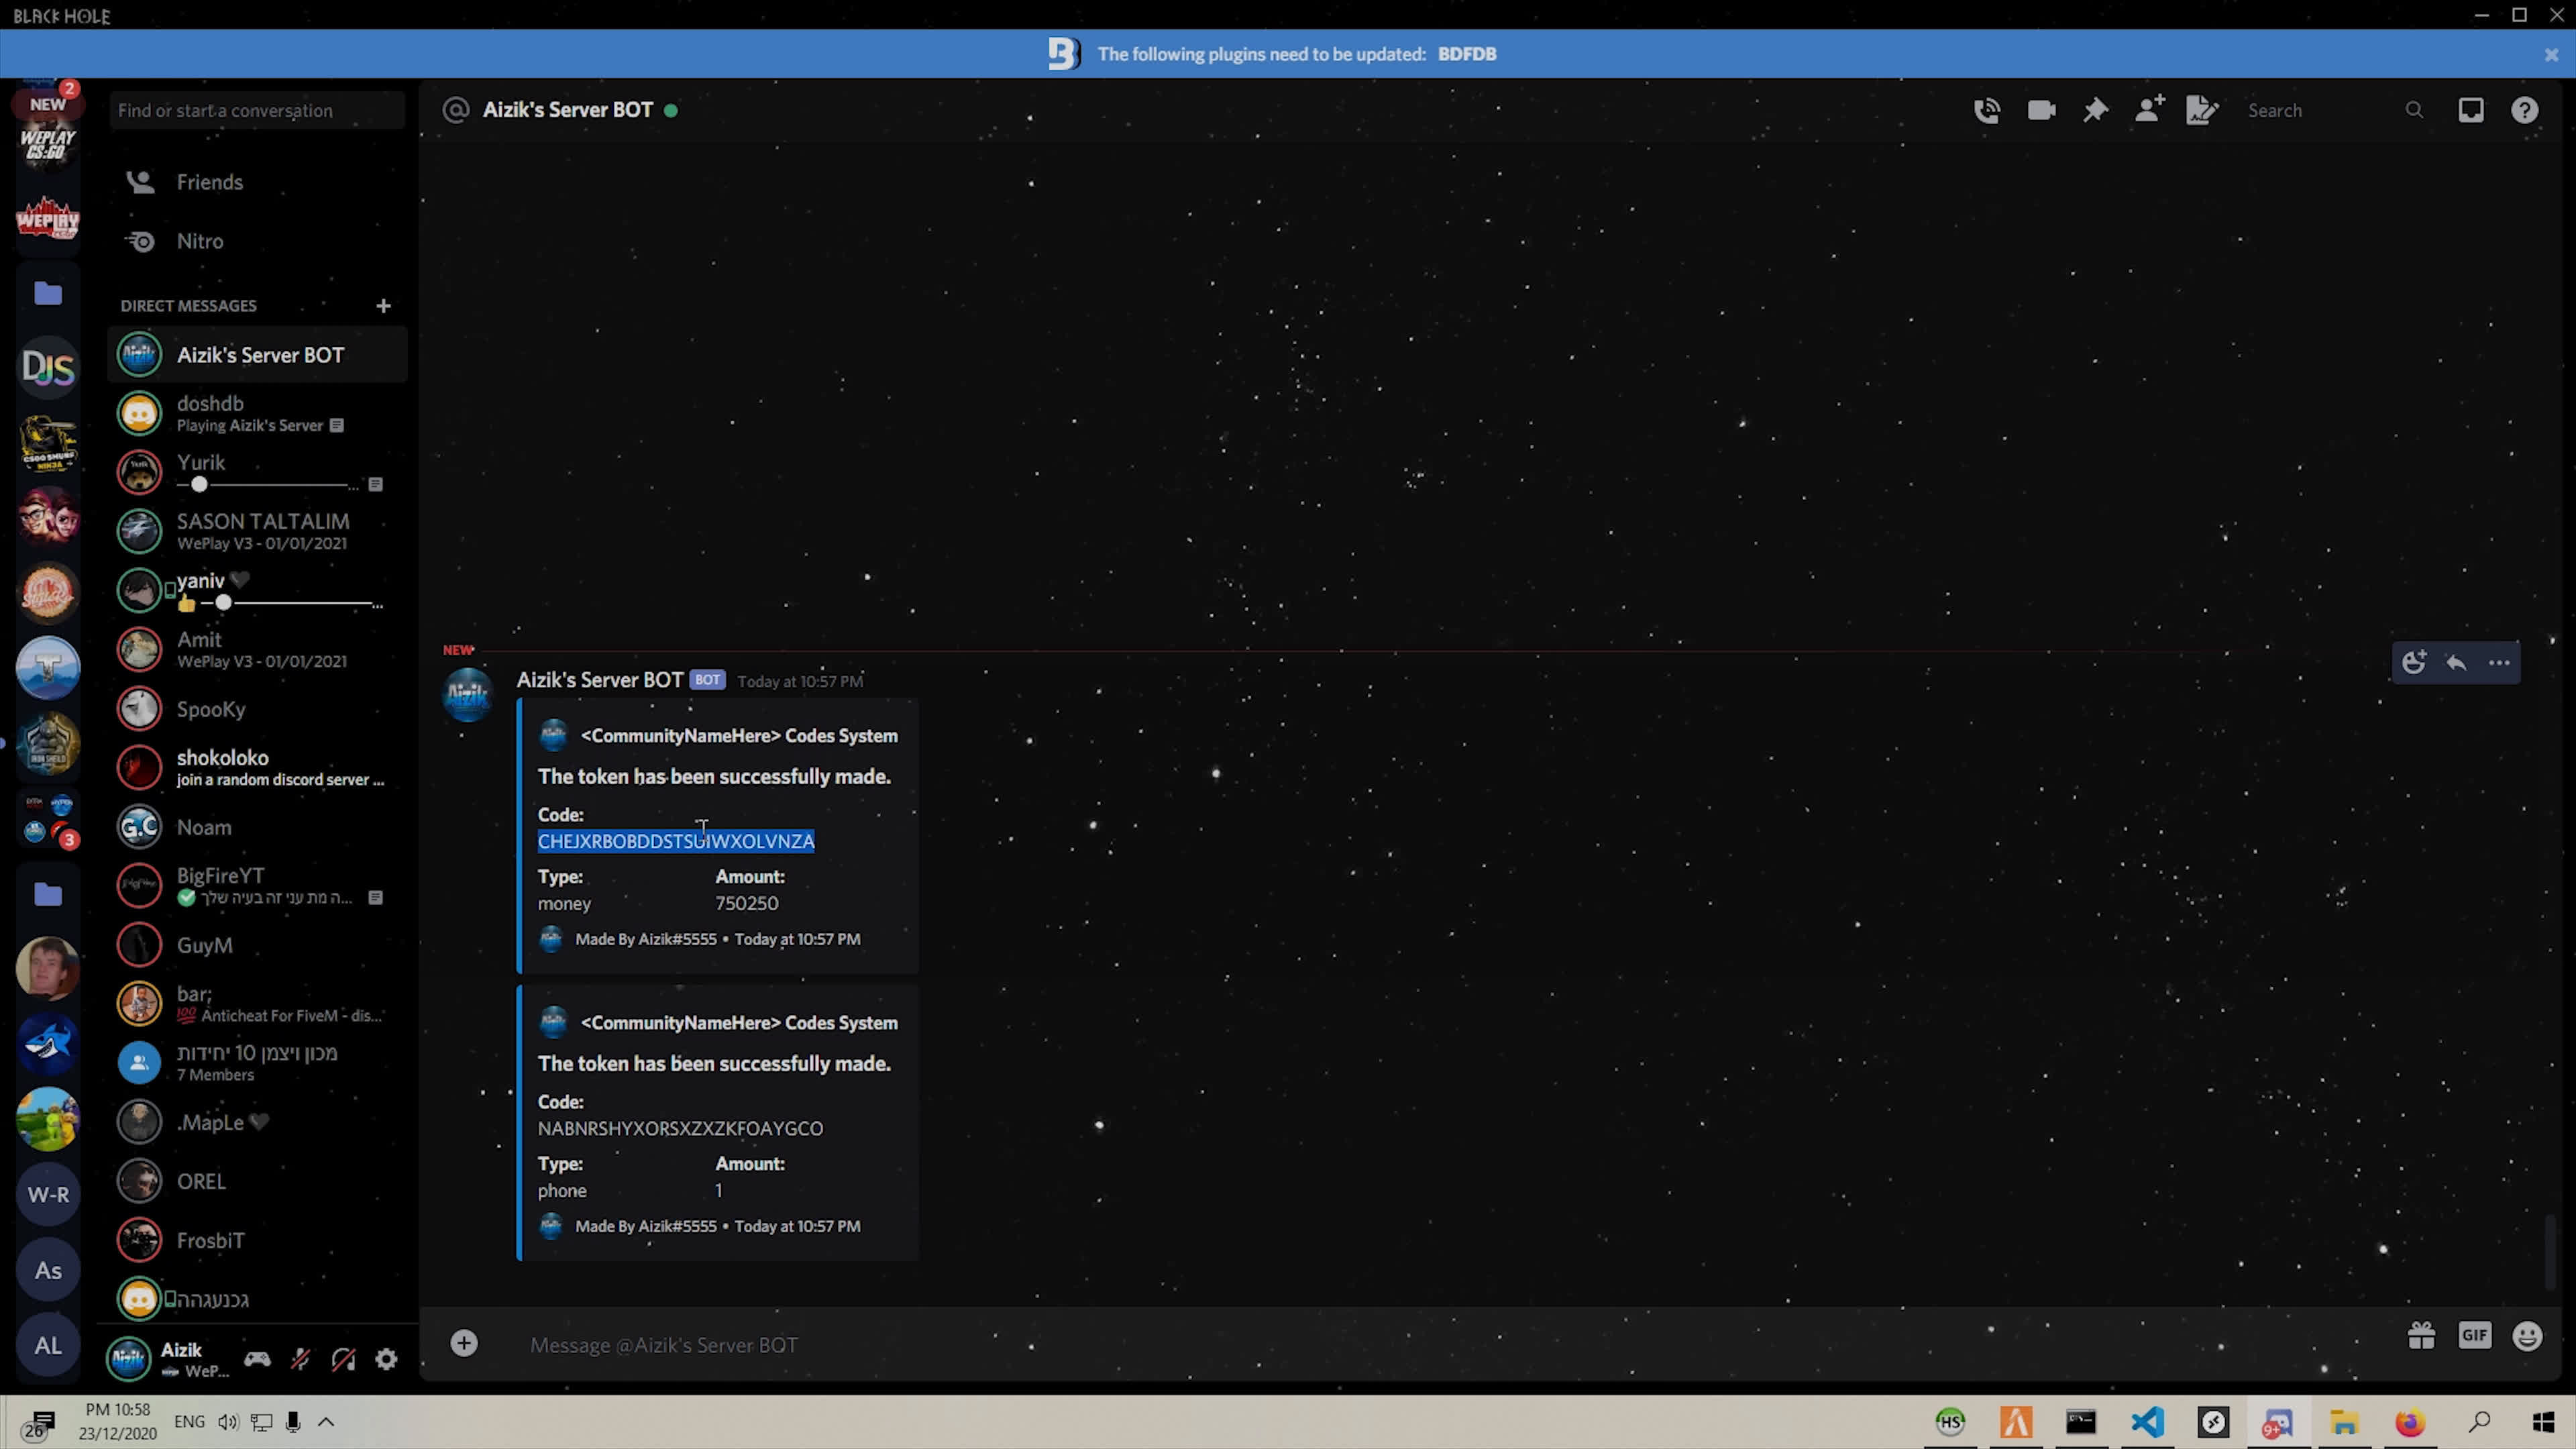The height and width of the screenshot is (1449, 2576).
Task: Add friends to the DM
Action: point(2149,110)
